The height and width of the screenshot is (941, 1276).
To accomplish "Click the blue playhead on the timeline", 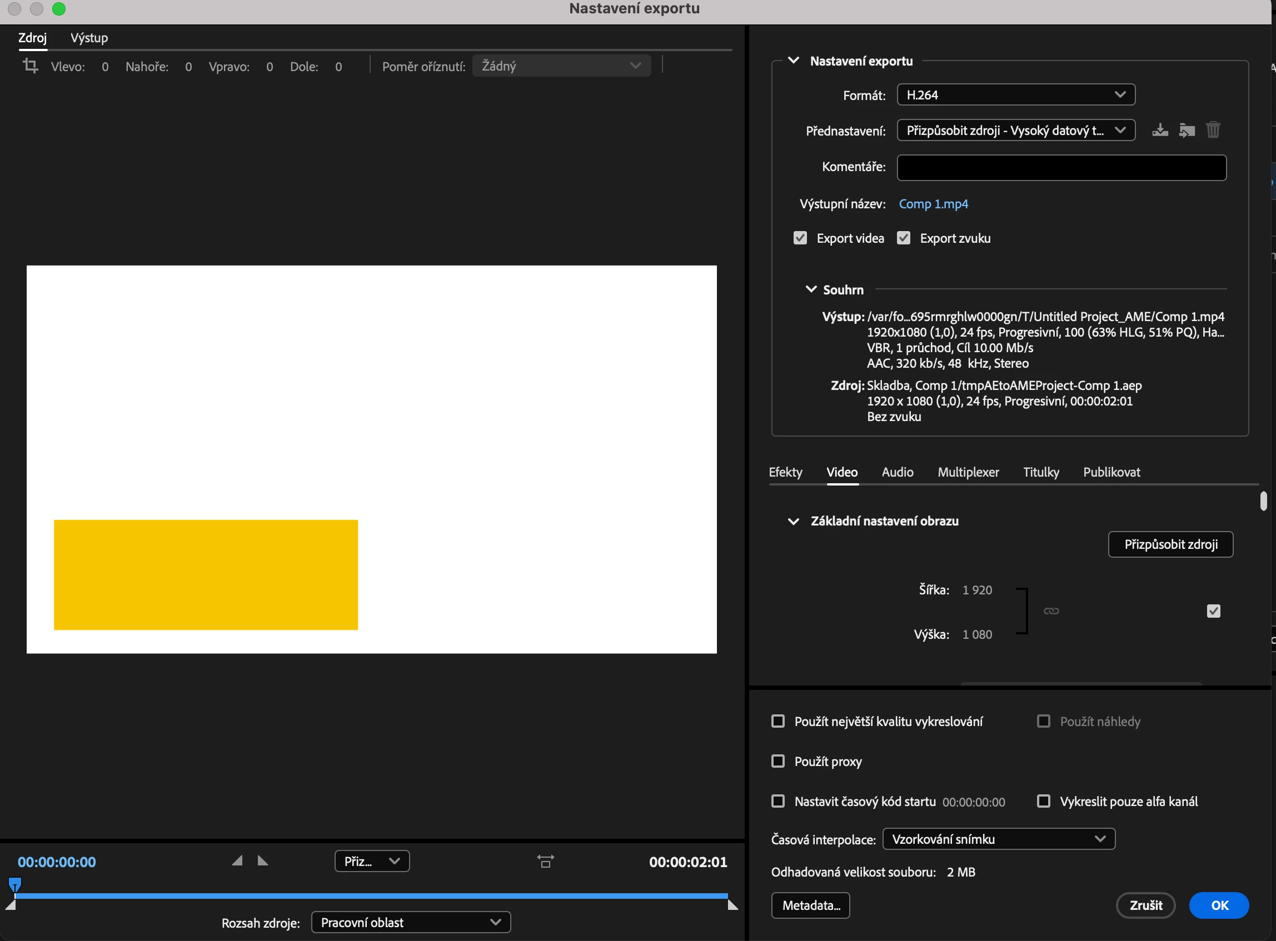I will 15,884.
